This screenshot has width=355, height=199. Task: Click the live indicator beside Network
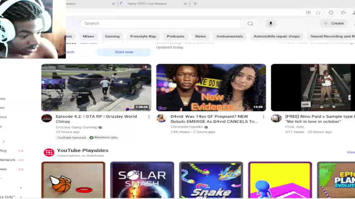tap(21, 160)
